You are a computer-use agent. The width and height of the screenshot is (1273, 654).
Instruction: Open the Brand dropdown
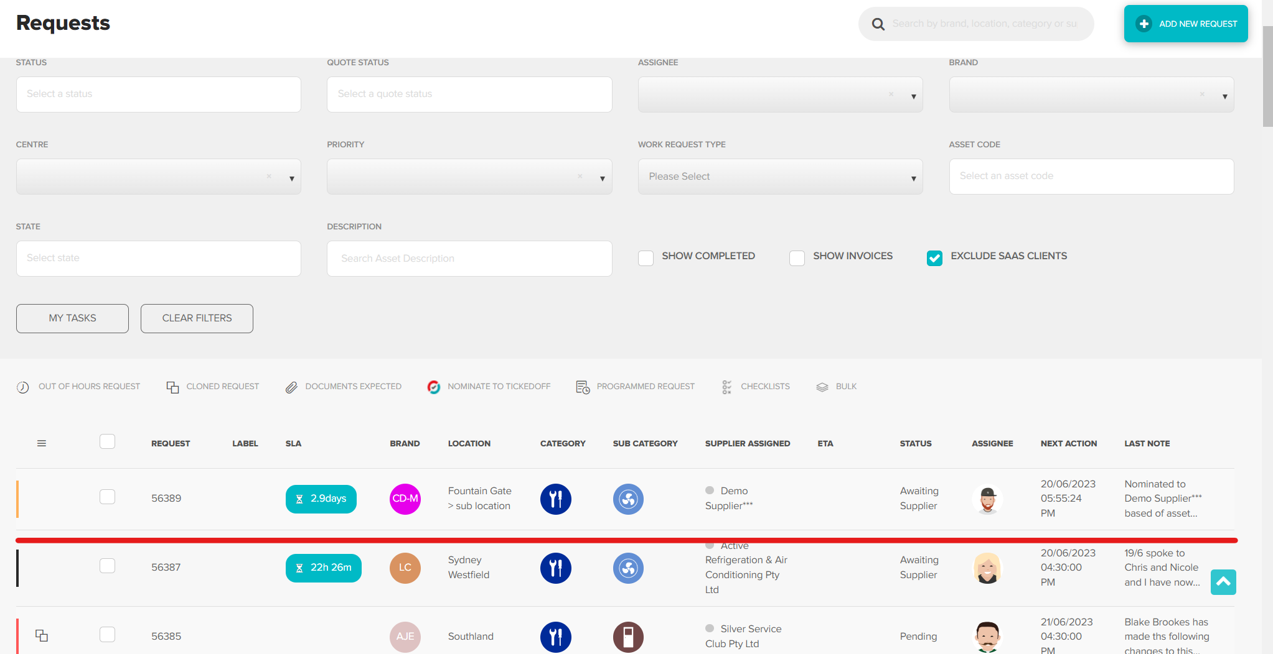[1091, 94]
